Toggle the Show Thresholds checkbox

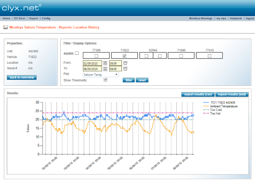tap(105, 80)
